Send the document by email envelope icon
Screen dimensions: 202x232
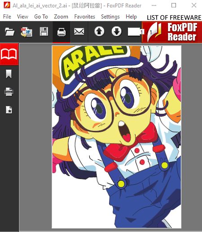(x=79, y=31)
